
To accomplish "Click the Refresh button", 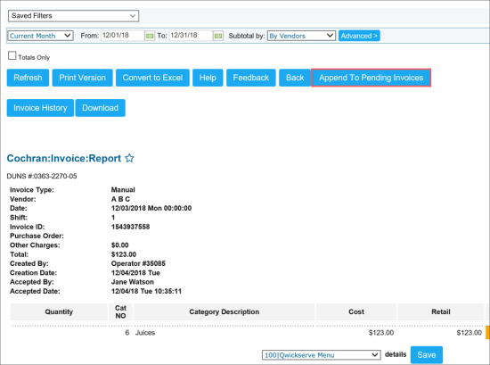I will (28, 78).
